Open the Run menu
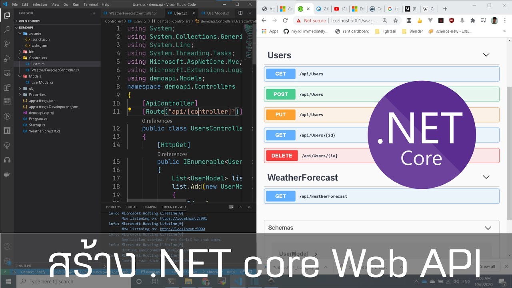512x288 pixels. (76, 4)
